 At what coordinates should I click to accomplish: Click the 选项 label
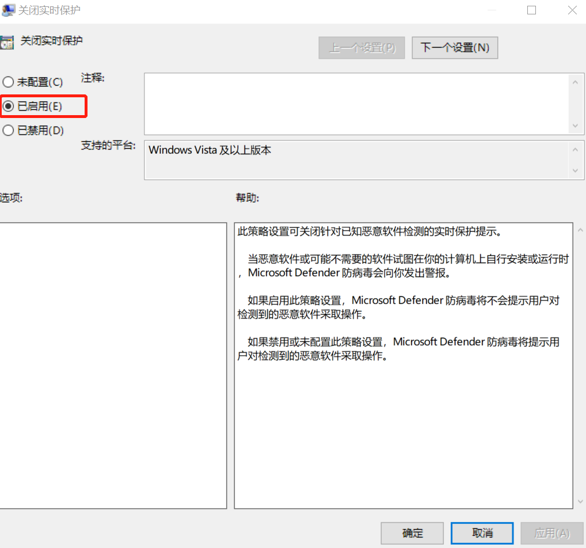(x=11, y=197)
